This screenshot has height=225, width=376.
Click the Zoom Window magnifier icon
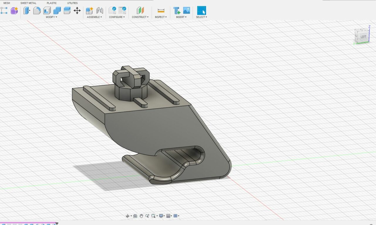[153, 216]
